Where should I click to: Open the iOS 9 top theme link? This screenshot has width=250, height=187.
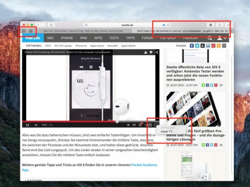click(48, 46)
